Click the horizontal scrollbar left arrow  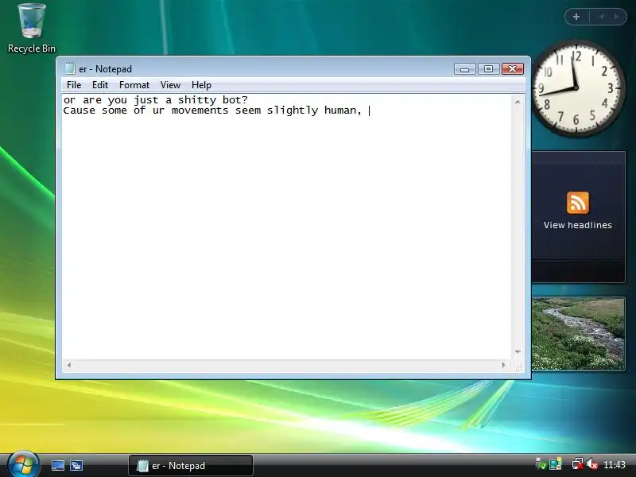69,365
